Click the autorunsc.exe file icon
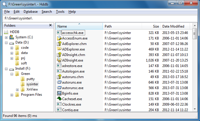 pos(59,88)
